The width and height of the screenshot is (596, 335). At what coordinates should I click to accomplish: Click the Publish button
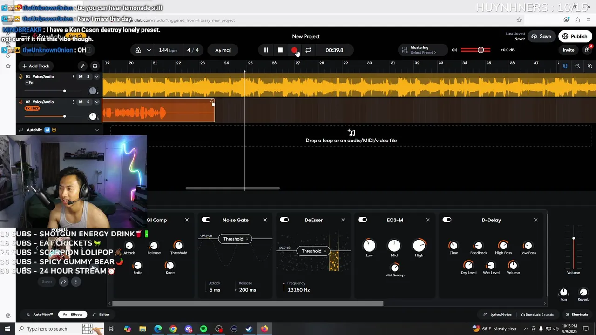coord(575,36)
